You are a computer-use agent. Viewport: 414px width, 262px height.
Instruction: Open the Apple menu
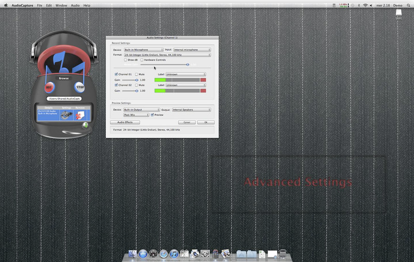6,5
